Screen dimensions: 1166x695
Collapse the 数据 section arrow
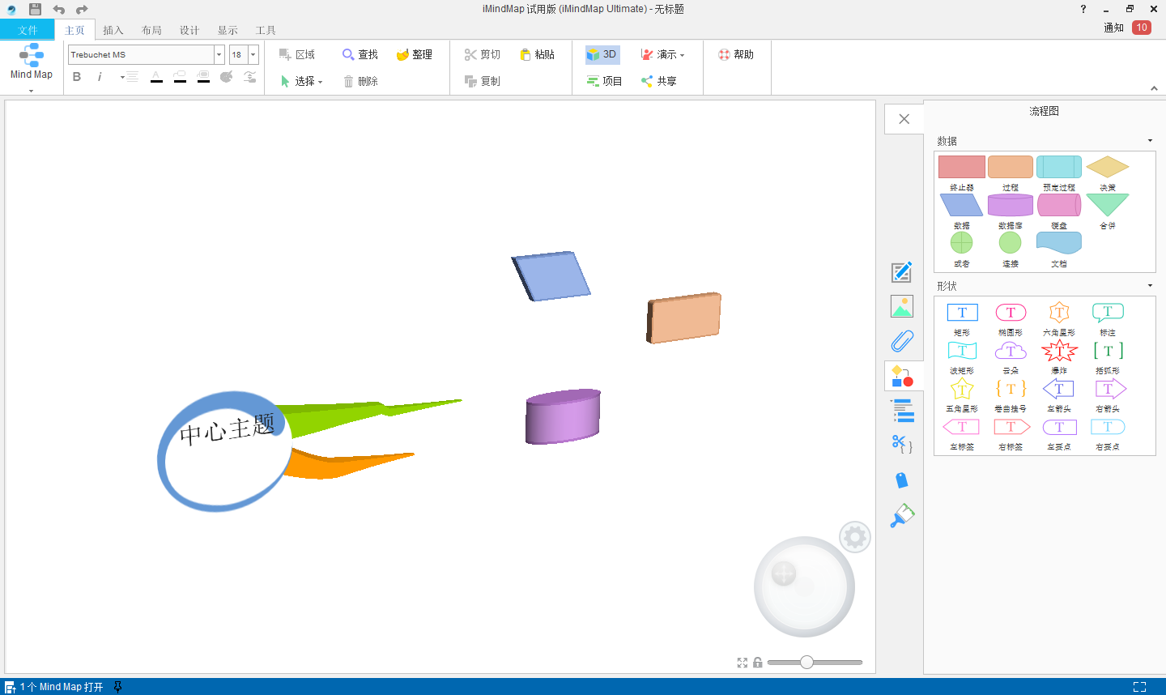(x=1150, y=141)
